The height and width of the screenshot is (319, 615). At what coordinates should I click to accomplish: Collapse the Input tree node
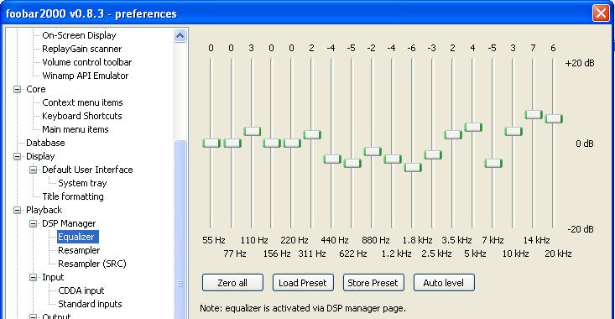point(34,277)
